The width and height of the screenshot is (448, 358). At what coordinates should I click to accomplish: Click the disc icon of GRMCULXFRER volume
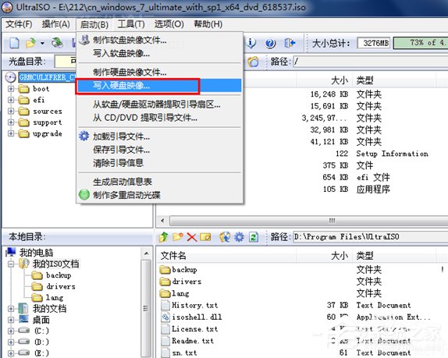pos(11,77)
